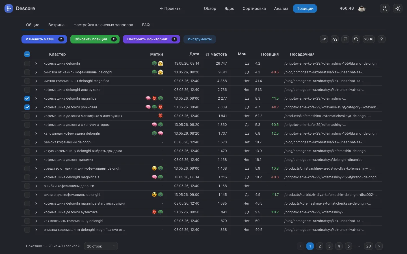
Task: Switch theme with the sun icon
Action: point(398,8)
